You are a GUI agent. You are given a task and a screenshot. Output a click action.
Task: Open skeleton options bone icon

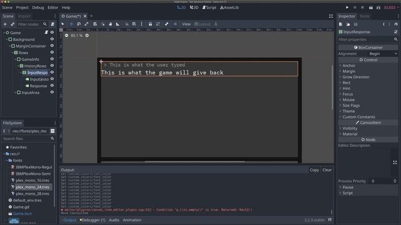click(167, 24)
